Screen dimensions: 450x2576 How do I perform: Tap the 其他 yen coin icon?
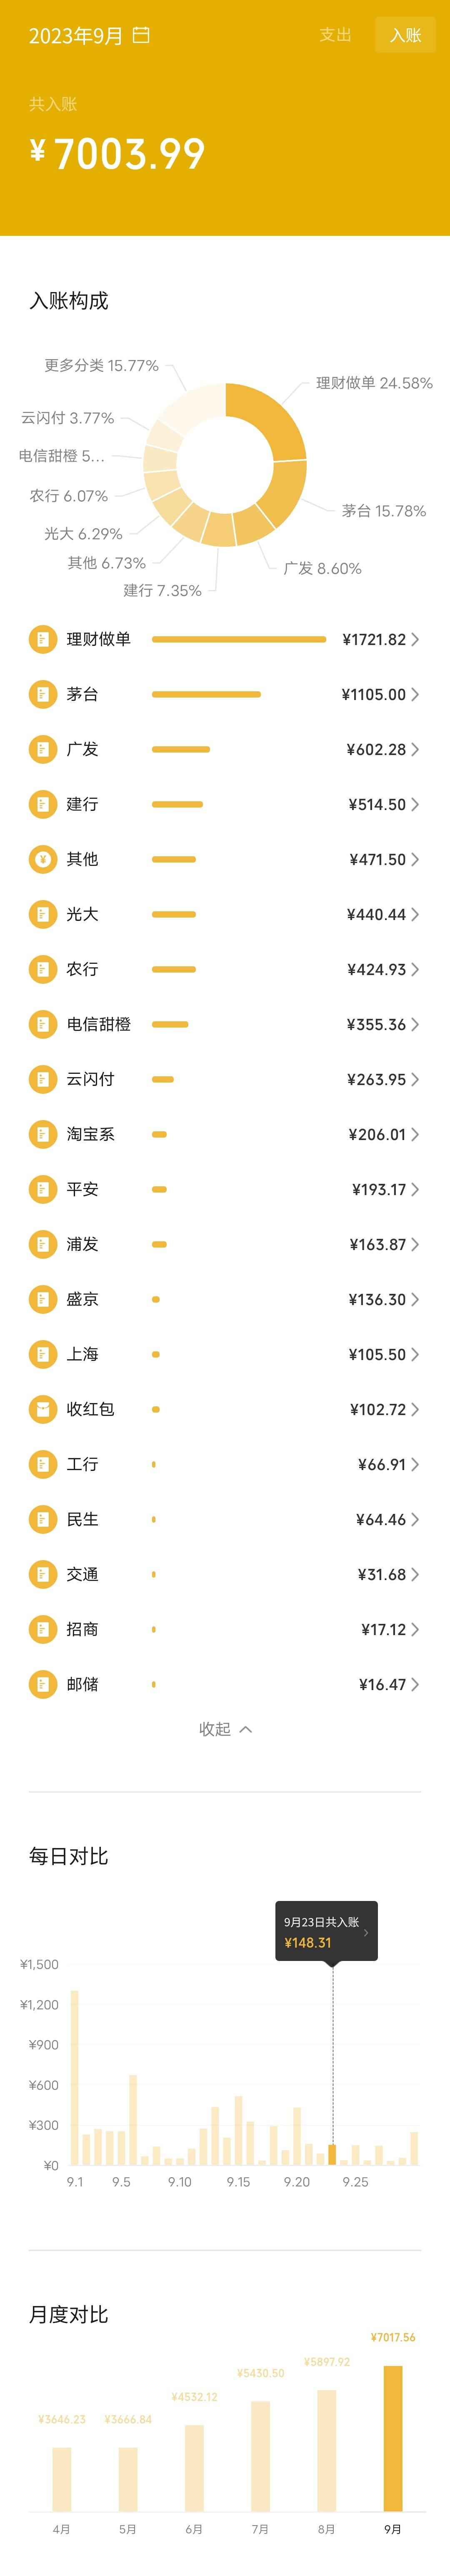click(x=43, y=859)
